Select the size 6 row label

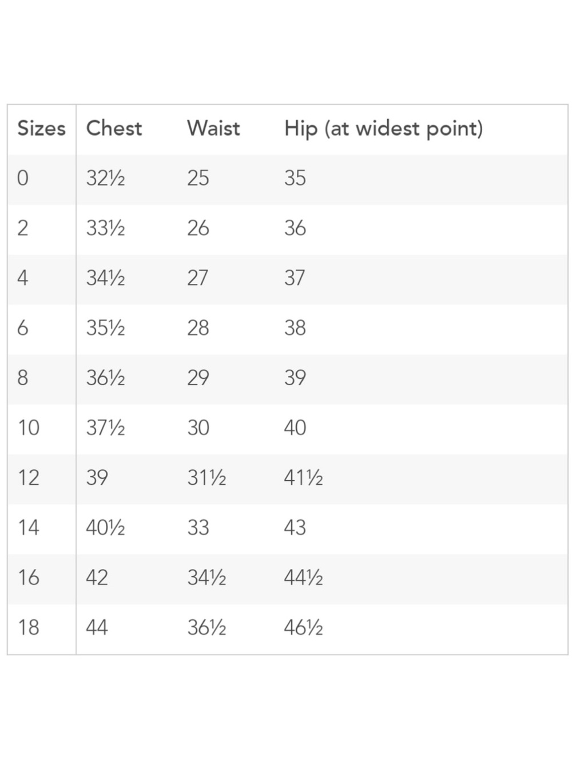[23, 327]
